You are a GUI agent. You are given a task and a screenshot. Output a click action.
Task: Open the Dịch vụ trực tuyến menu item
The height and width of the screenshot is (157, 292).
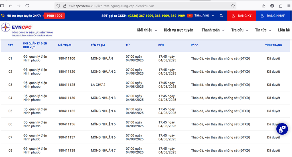coord(179,30)
